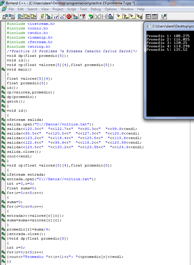Image resolution: width=194 pixels, height=265 pixels.
Task: Click the Build all icon with two folders
Action: pos(33,16)
